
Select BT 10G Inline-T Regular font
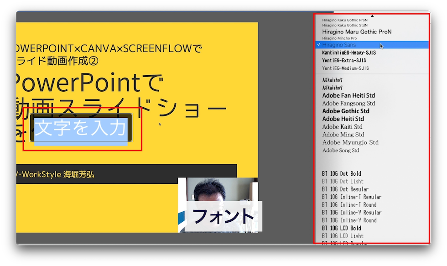pos(351,197)
